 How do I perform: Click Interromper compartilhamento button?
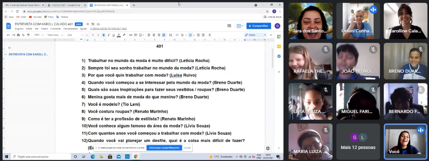164,148
